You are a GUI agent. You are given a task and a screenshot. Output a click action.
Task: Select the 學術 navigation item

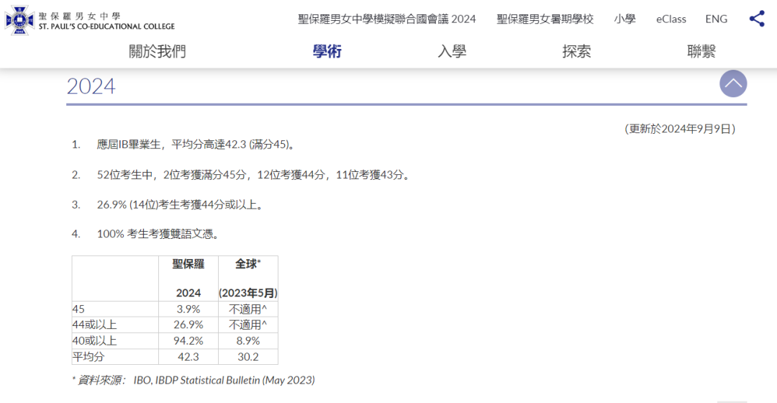[327, 52]
